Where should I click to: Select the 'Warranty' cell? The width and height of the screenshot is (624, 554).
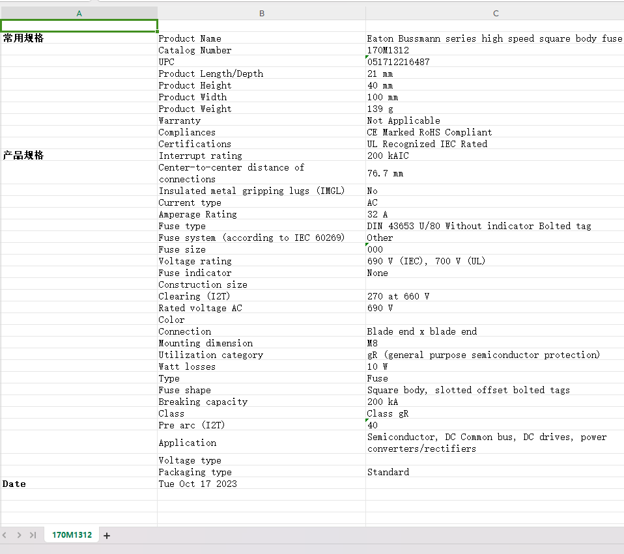(261, 120)
